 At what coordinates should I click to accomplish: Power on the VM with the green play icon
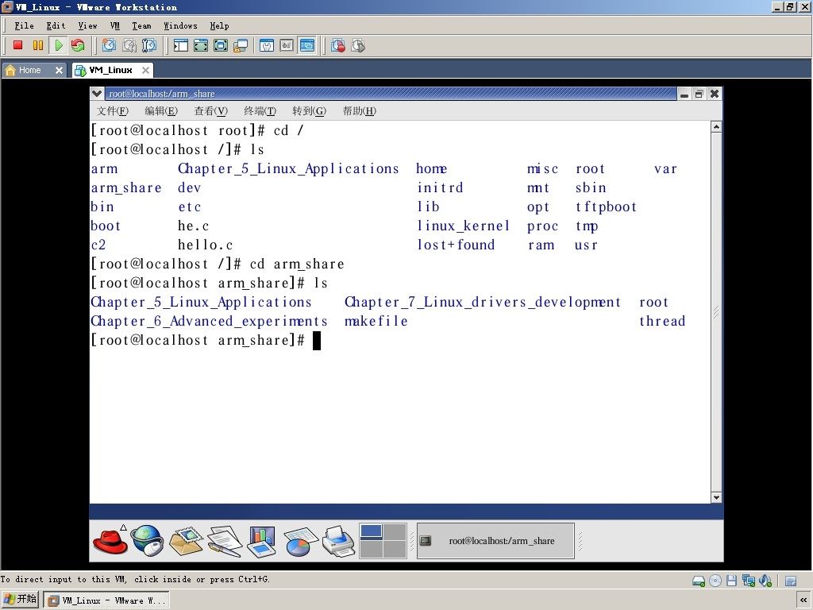(x=58, y=45)
